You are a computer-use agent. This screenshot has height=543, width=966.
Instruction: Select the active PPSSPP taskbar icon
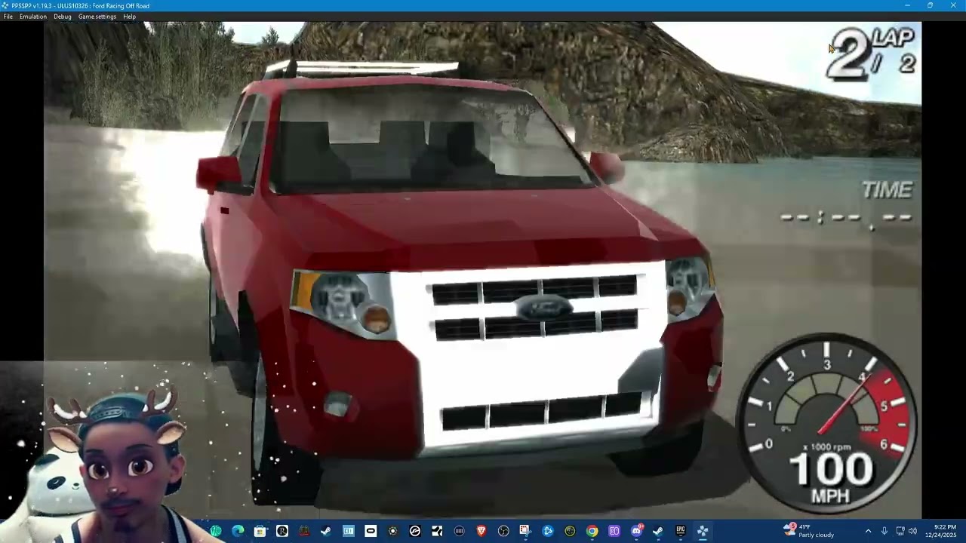[x=702, y=531]
